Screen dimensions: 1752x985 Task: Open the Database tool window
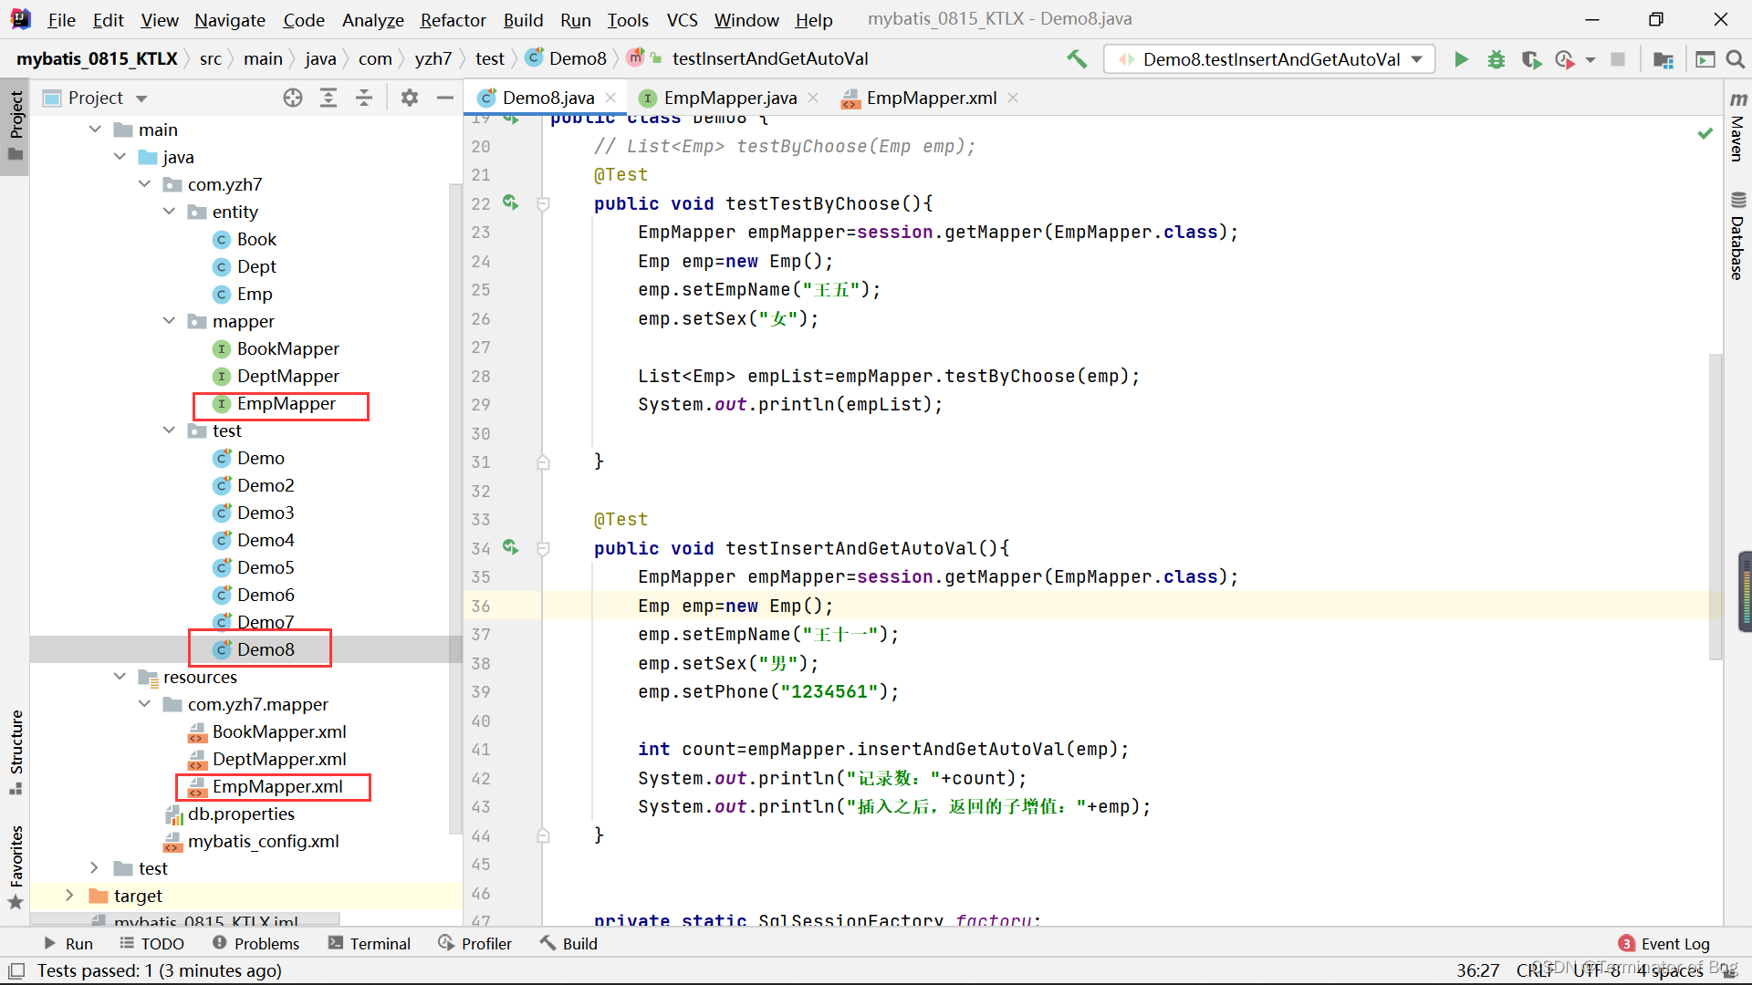click(x=1737, y=235)
